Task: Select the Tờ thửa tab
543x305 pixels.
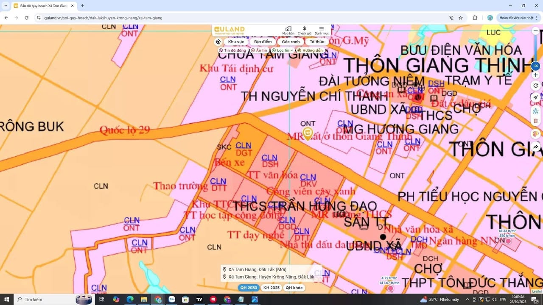Action: 316,42
